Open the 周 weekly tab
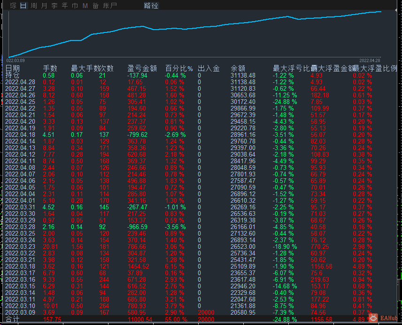The width and height of the screenshot is (402, 325). tap(34, 5)
